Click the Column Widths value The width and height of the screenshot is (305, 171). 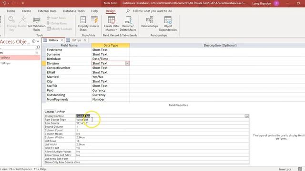point(162,137)
